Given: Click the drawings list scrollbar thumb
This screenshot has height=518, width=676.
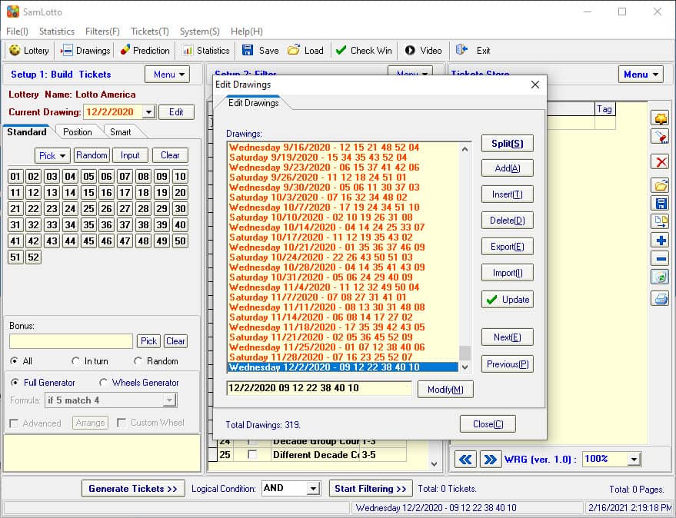Looking at the screenshot, I should 465,353.
